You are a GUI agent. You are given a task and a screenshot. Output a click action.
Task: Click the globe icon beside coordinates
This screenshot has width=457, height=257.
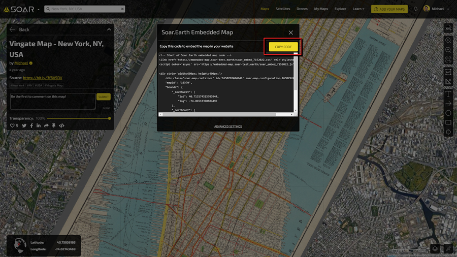19,245
